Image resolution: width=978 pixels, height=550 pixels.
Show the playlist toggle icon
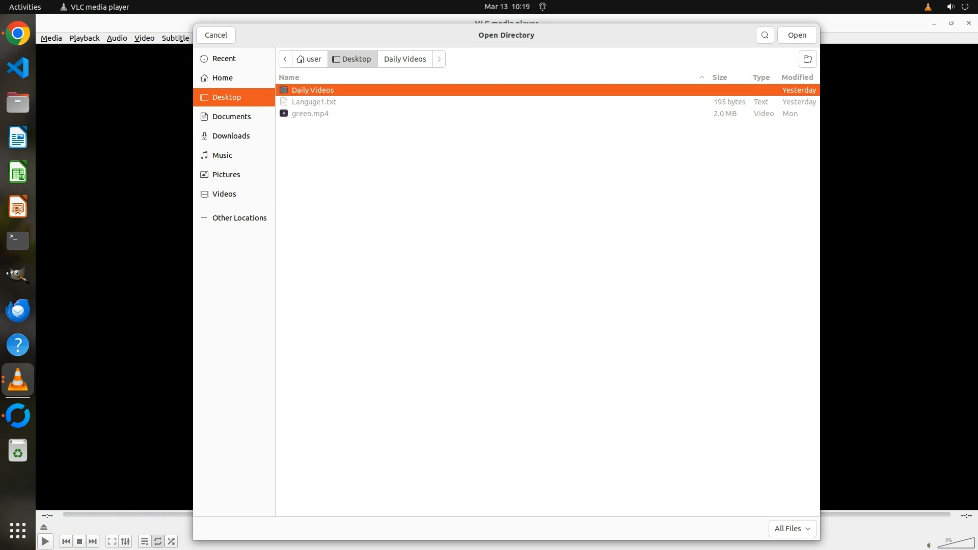(144, 541)
